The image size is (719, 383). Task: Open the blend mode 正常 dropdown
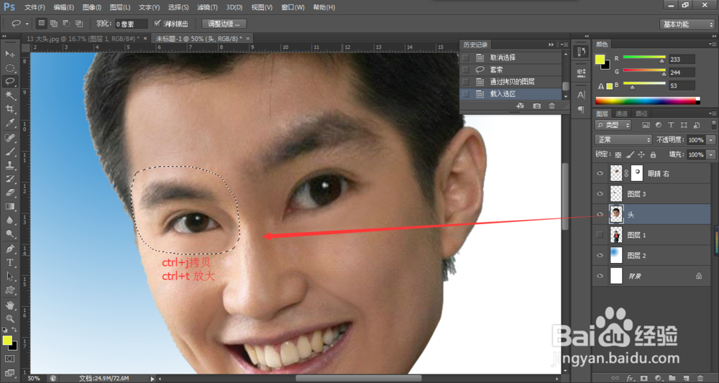point(623,139)
